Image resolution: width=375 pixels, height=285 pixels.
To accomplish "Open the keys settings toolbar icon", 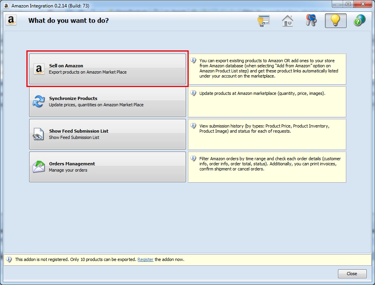I will point(311,20).
